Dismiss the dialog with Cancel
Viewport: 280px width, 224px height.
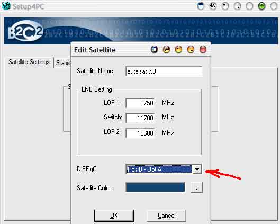pos(166,216)
